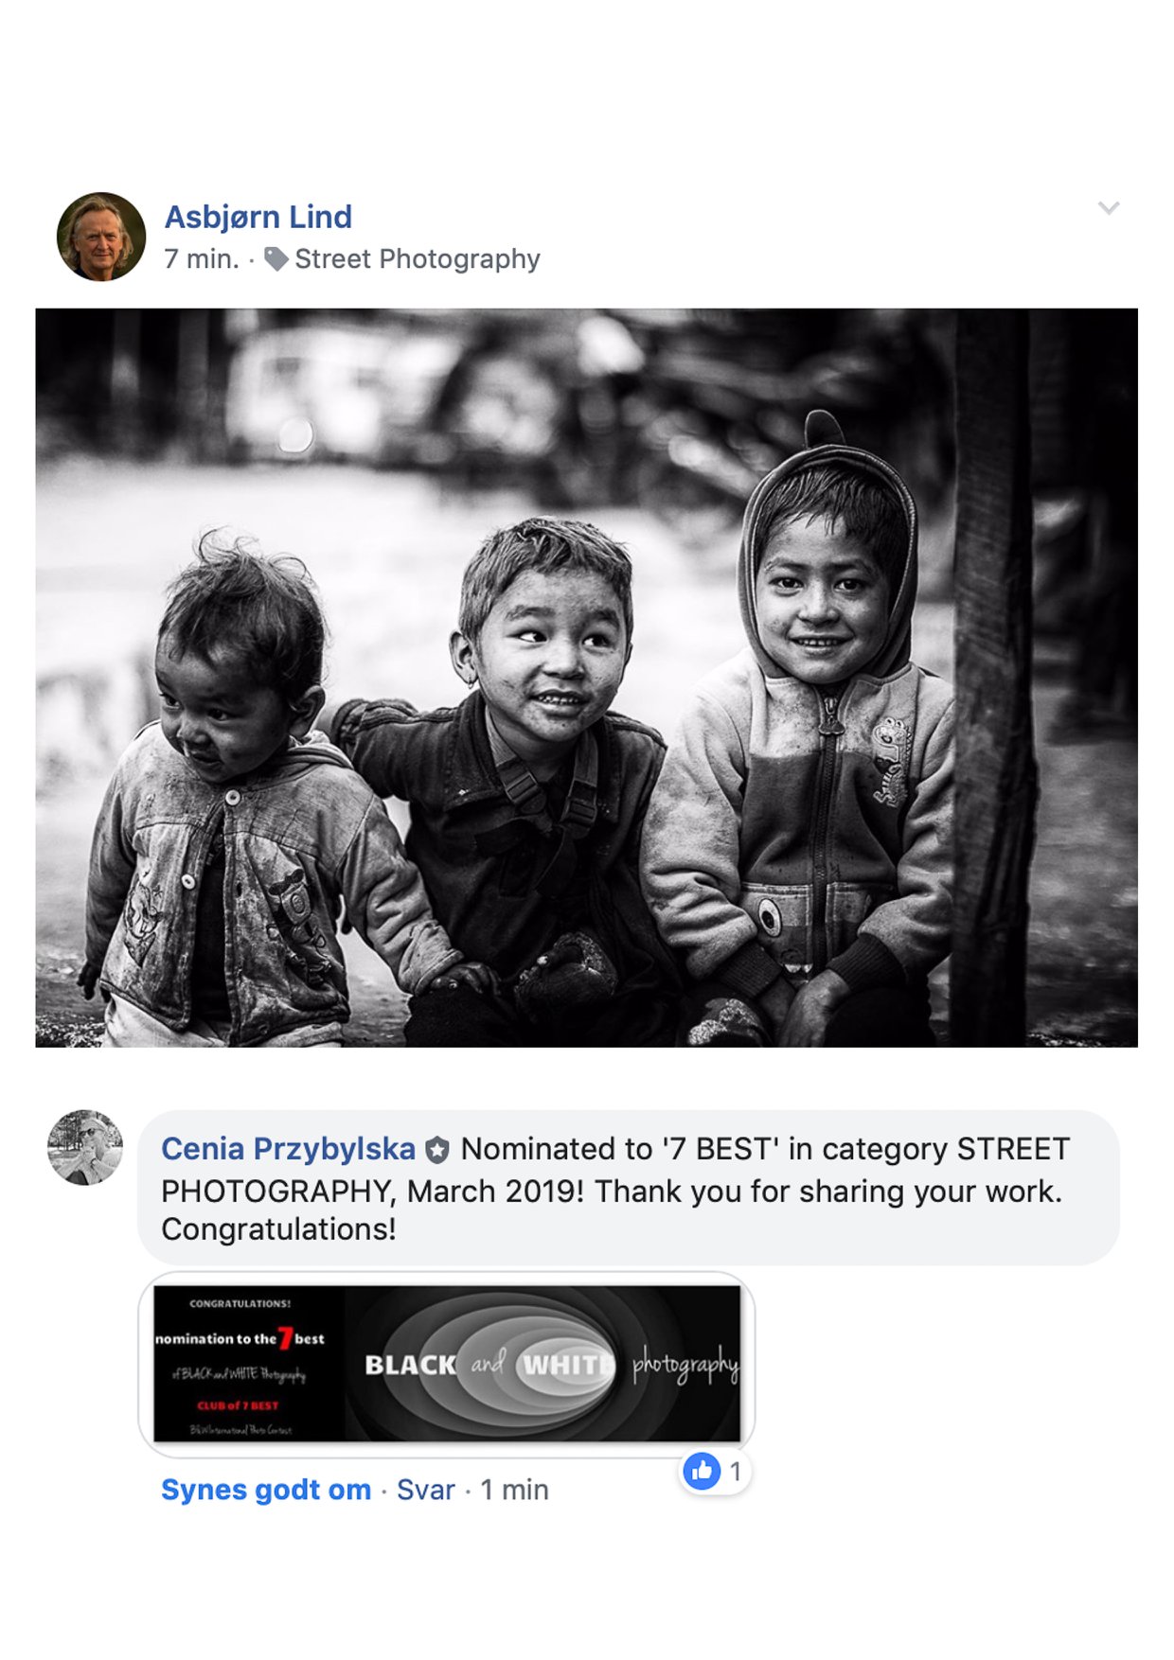The width and height of the screenshot is (1174, 1660).
Task: Visit Asbjørn Lind's profile name link
Action: [258, 217]
